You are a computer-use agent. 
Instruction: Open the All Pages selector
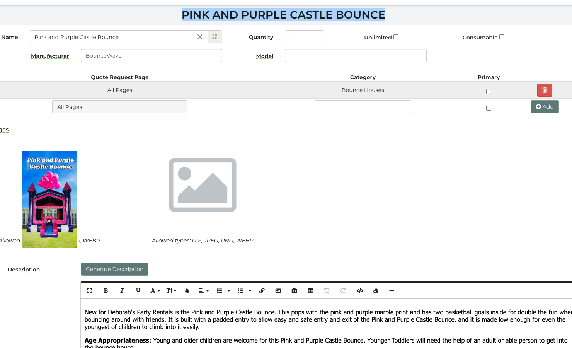click(x=120, y=107)
